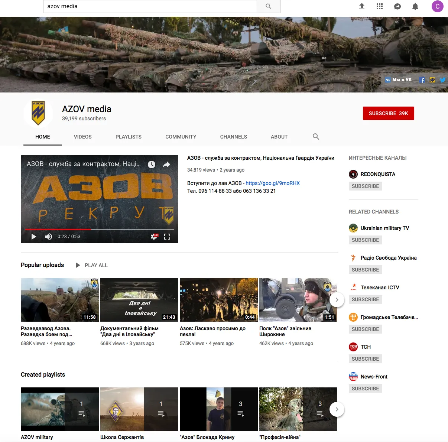This screenshot has width=448, height=442.
Task: Open Ласкаво просимо до пекла thumbnail
Action: click(x=219, y=300)
